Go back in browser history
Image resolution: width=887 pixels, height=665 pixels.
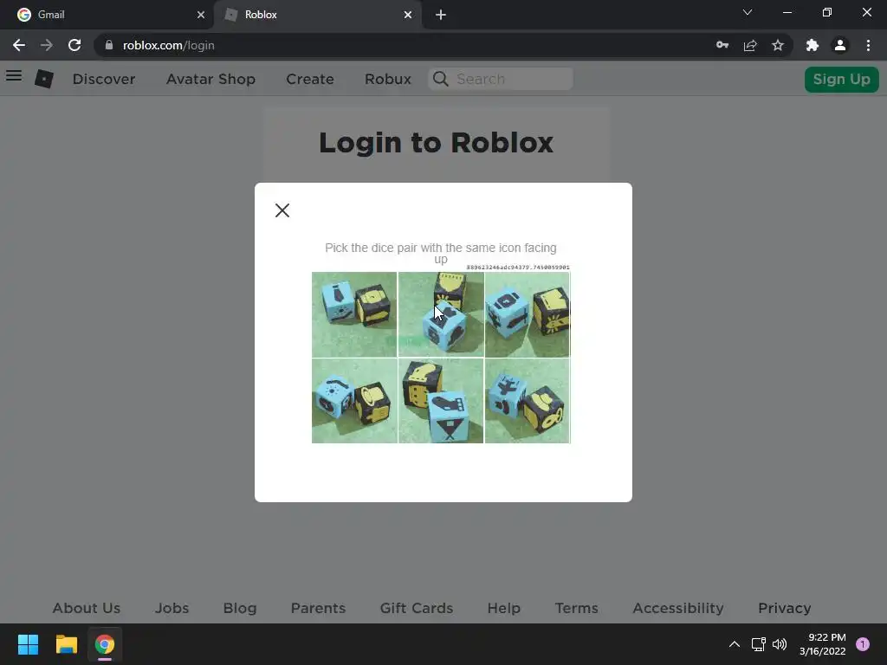coord(19,45)
